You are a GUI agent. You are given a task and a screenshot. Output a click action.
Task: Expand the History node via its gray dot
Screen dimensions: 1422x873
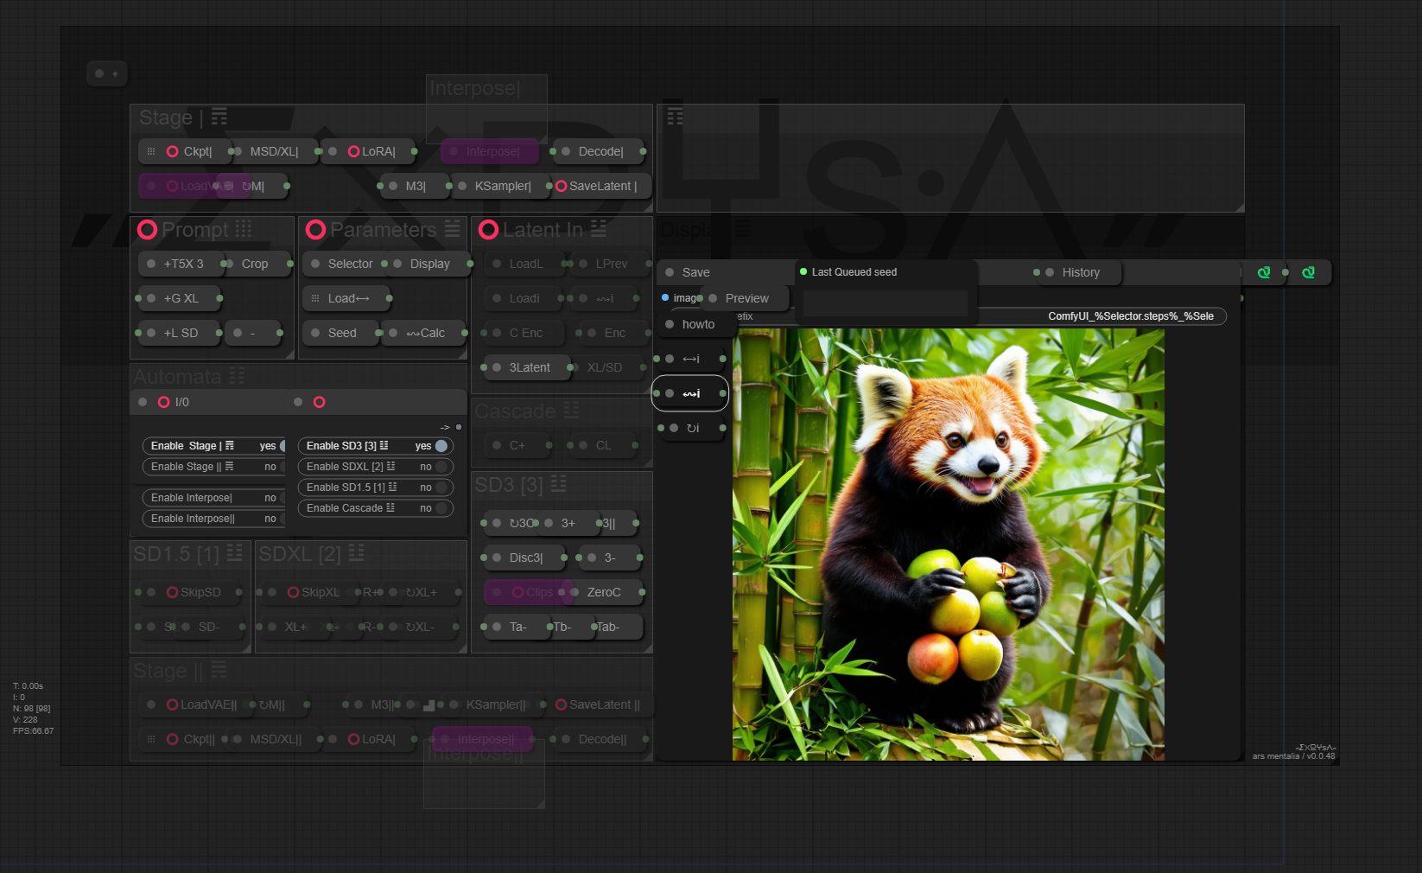click(x=1050, y=272)
